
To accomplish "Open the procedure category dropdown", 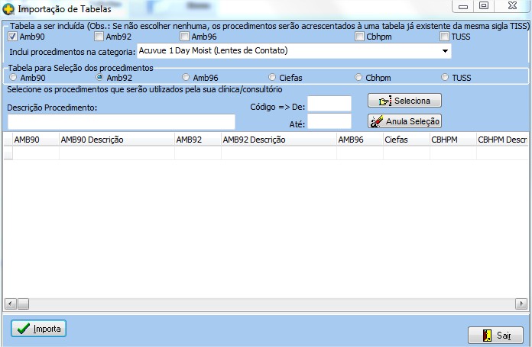I will pyautogui.click(x=445, y=51).
